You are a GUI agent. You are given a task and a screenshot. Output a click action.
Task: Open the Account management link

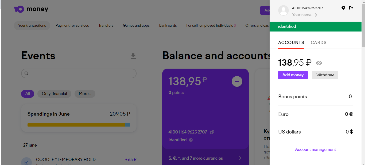316,150
